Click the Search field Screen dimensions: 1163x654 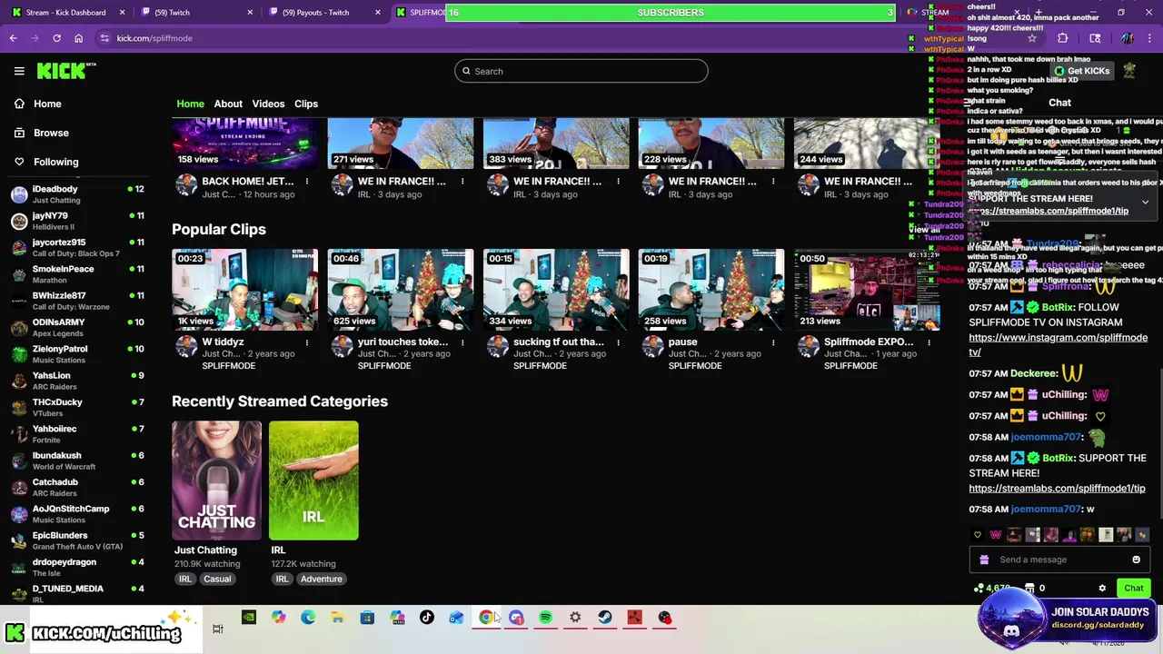point(581,71)
